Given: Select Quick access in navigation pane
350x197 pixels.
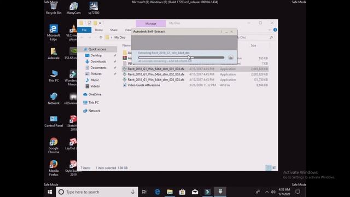Looking at the screenshot, I should pyautogui.click(x=97, y=49).
